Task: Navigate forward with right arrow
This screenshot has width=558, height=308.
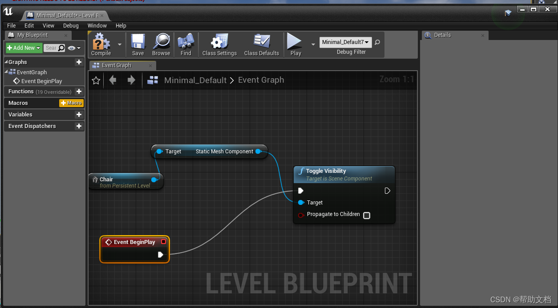Action: pos(131,80)
